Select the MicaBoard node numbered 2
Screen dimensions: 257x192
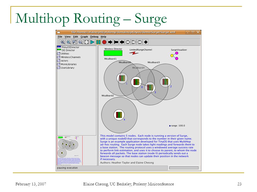165,82
